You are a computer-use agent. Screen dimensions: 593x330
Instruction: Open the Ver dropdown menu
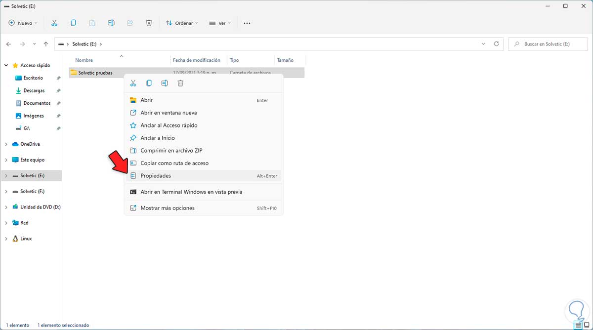(220, 23)
